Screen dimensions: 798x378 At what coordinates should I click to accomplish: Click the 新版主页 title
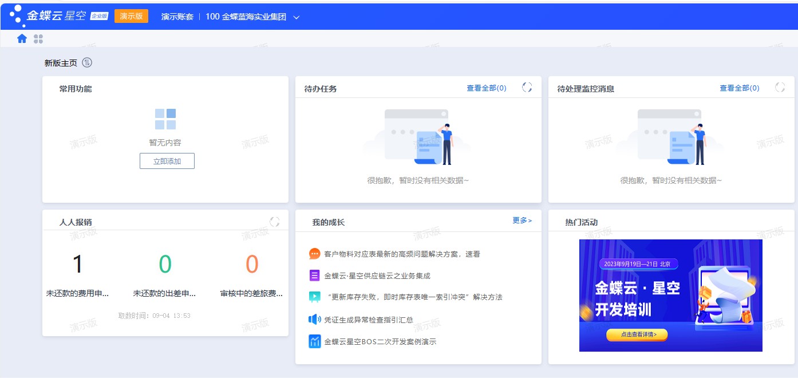61,63
